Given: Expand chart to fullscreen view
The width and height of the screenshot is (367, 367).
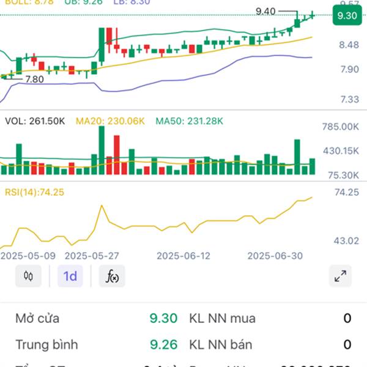Looking at the screenshot, I should tap(340, 276).
